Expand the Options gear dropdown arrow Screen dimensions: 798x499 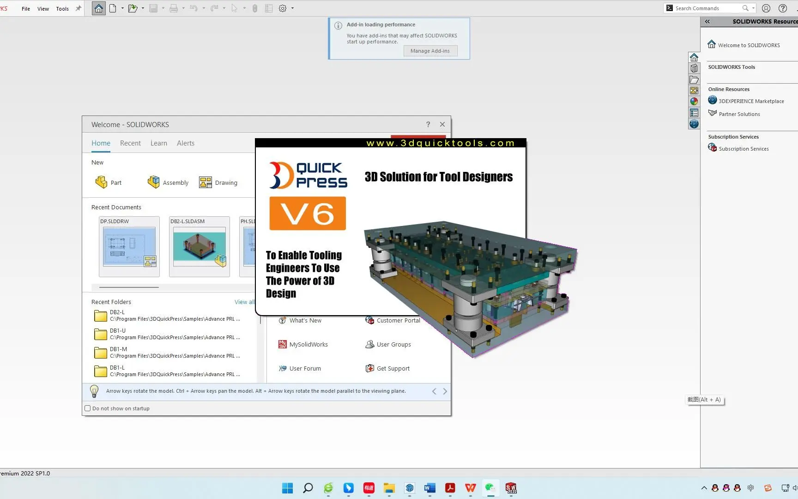(x=292, y=8)
